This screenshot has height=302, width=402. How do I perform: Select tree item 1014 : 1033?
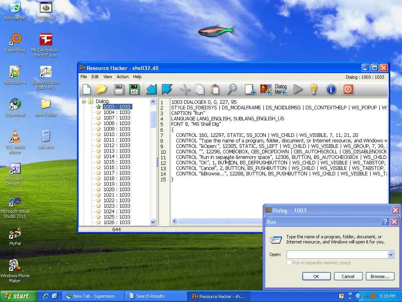coord(117,157)
